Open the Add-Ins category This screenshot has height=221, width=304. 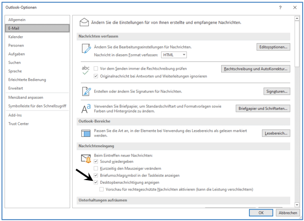tap(37, 115)
